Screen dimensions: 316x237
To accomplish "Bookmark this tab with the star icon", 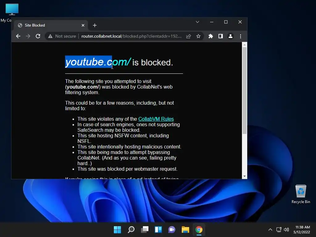I will [198, 36].
